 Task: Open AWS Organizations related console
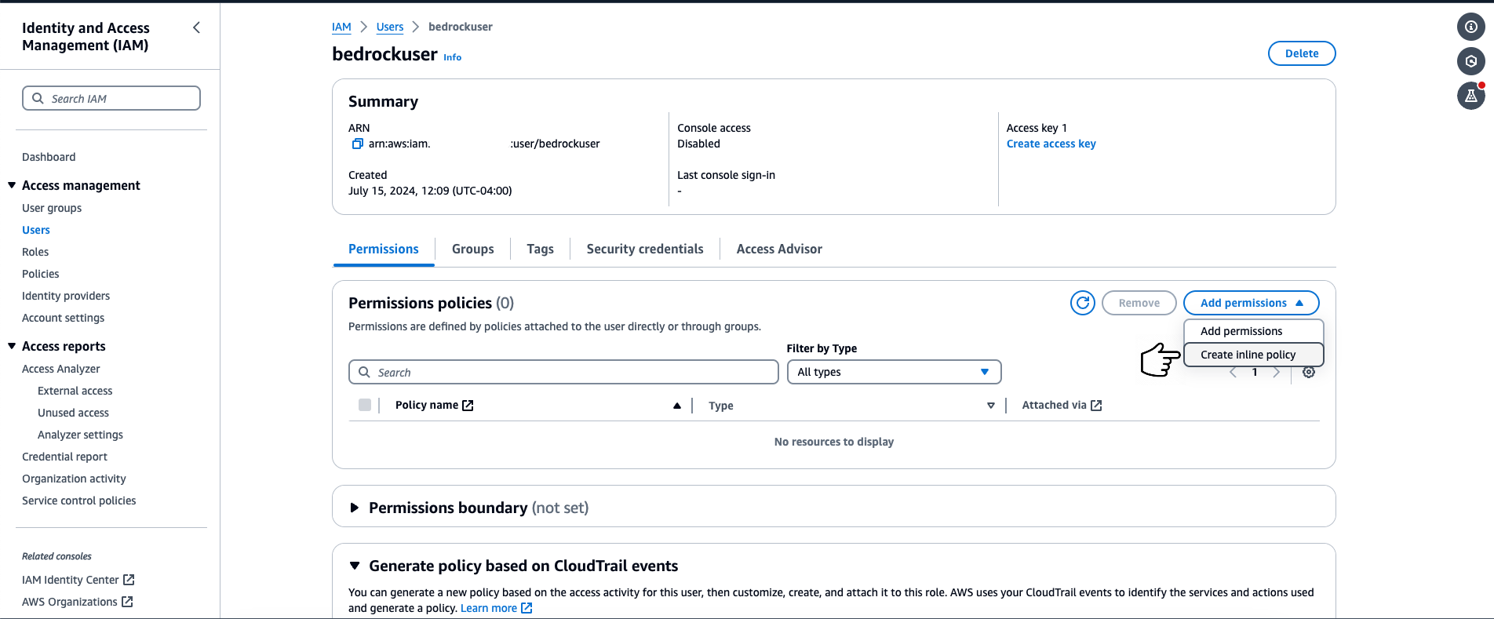[x=78, y=602]
